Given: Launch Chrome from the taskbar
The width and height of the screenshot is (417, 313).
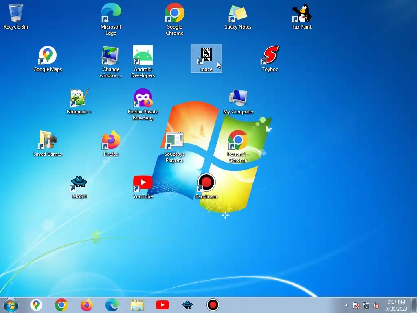Looking at the screenshot, I should point(61,305).
